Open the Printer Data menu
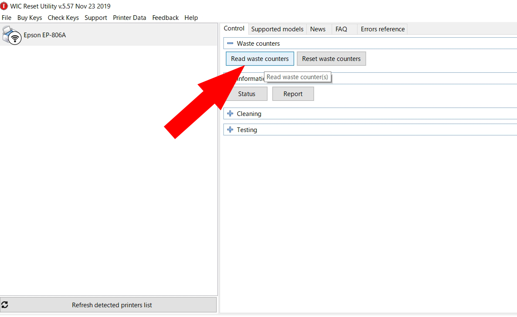The height and width of the screenshot is (317, 517). [129, 18]
